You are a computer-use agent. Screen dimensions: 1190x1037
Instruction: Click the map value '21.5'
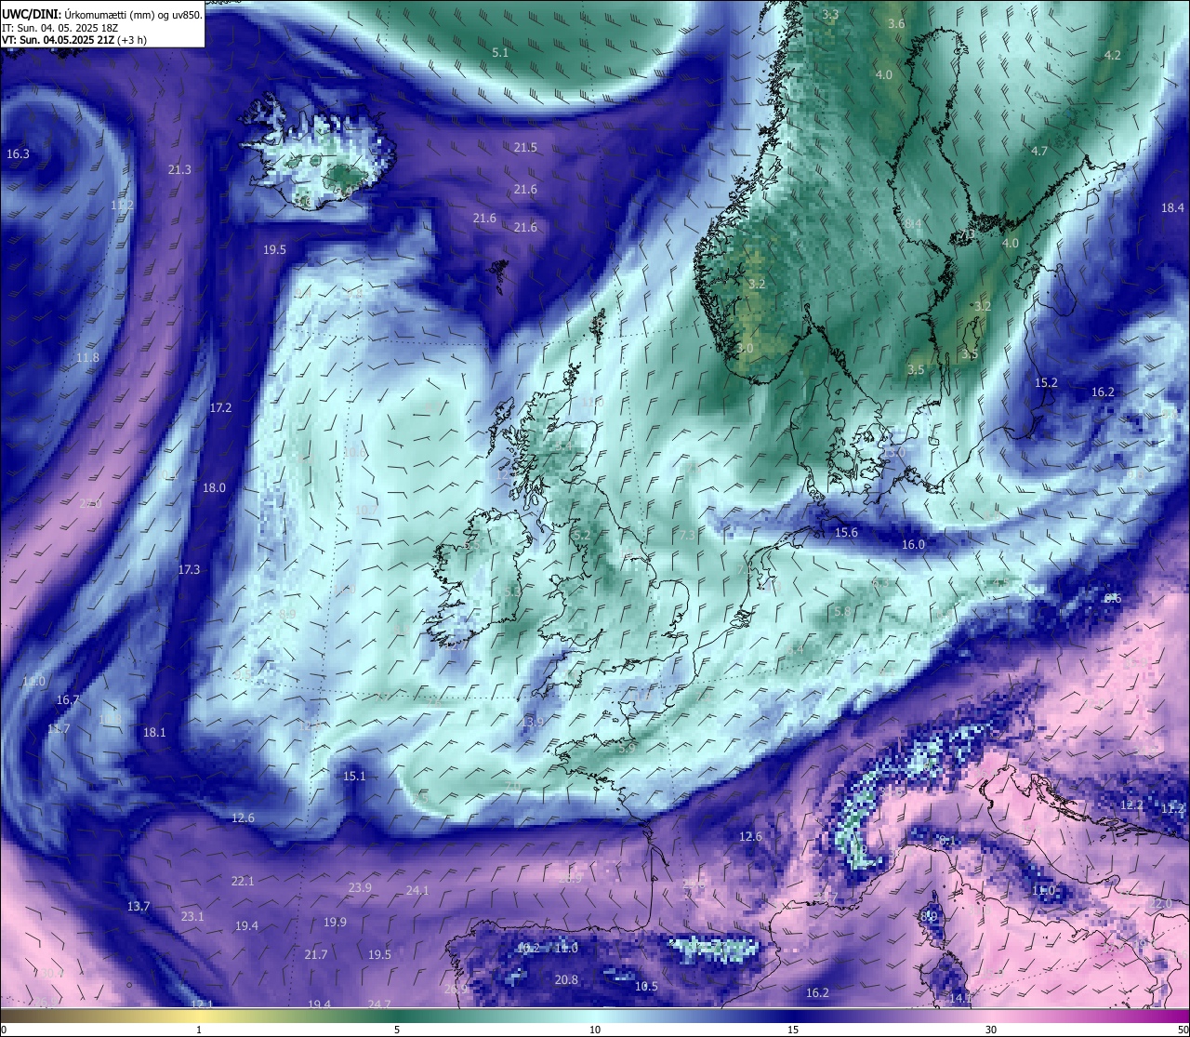point(525,148)
